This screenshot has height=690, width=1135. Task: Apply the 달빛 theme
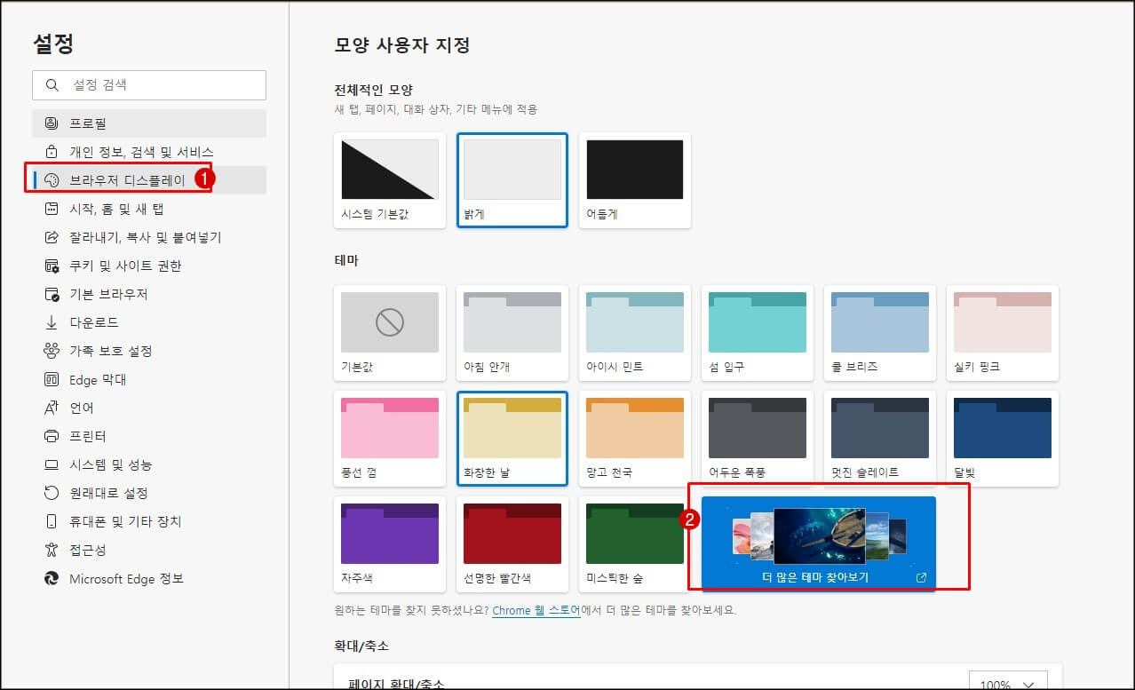[x=1003, y=439]
